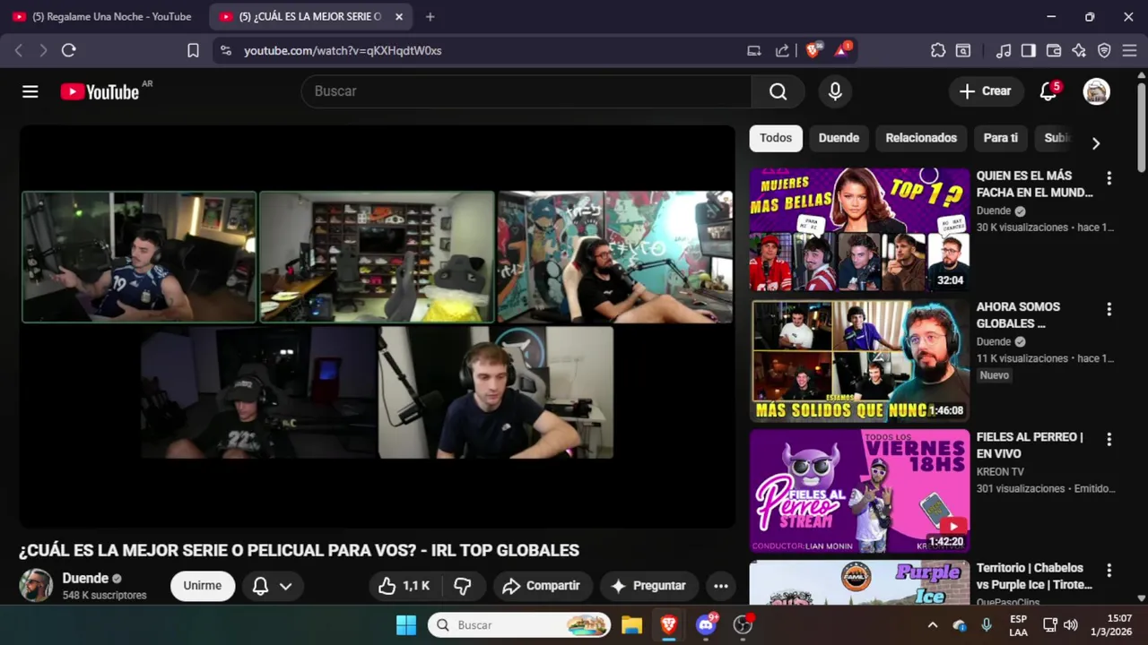This screenshot has height=645, width=1148.
Task: Dislike the video
Action: pos(463,586)
